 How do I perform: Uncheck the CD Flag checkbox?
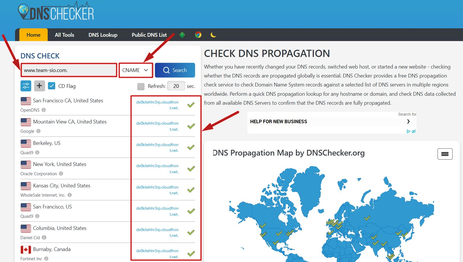pos(52,86)
